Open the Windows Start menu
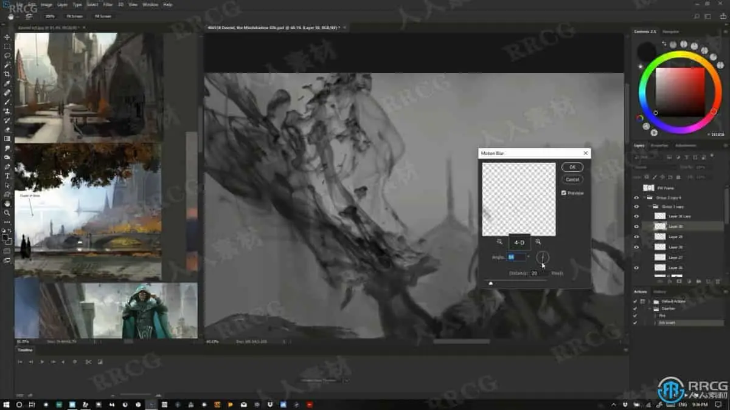The width and height of the screenshot is (730, 410). click(x=6, y=404)
